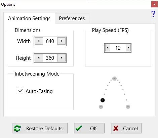Increase Height with right arrow
The width and height of the screenshot is (158, 138).
(61, 58)
